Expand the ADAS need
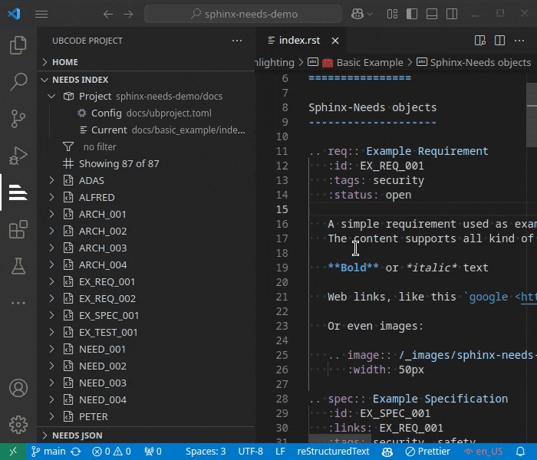The height and width of the screenshot is (460, 537). (51, 180)
